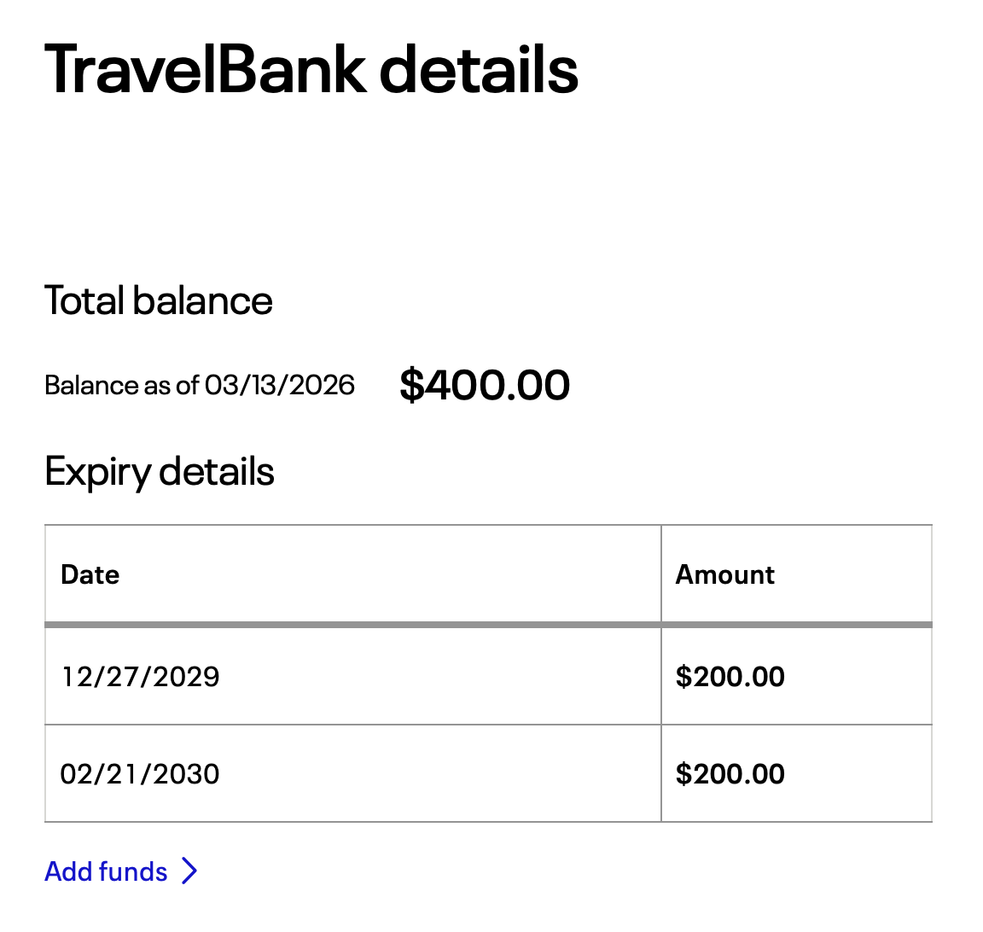The image size is (983, 932).
Task: Click the word funds in Add funds
Action: point(133,871)
